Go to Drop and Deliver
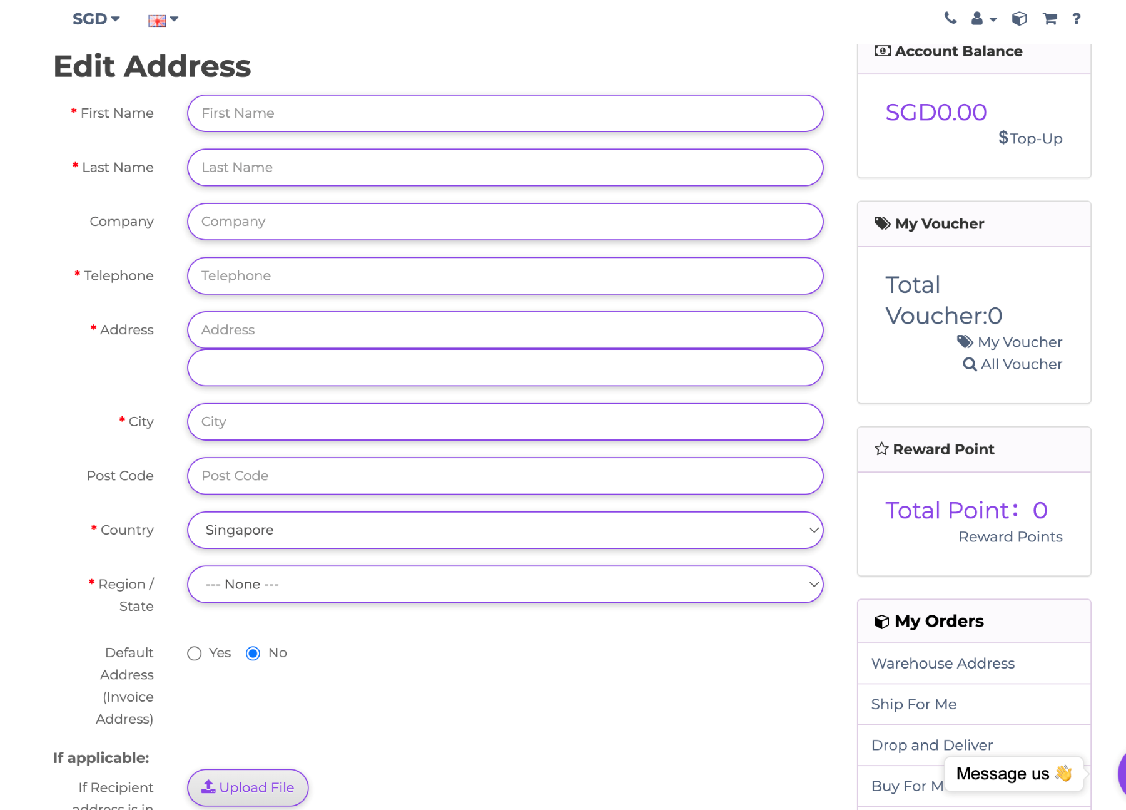Screen dimensions: 1126x810 931,745
